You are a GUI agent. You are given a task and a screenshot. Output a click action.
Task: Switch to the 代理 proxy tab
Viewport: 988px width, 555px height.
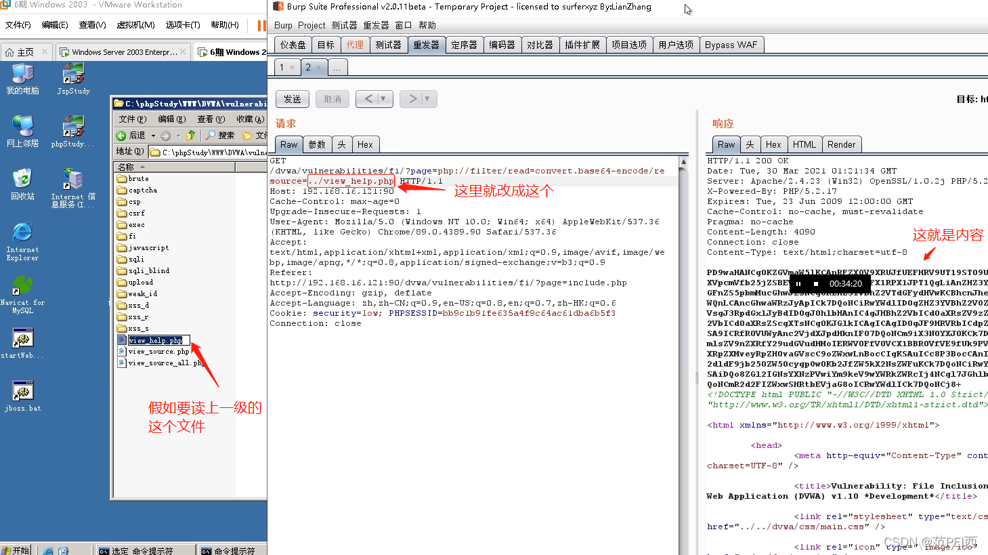[355, 45]
